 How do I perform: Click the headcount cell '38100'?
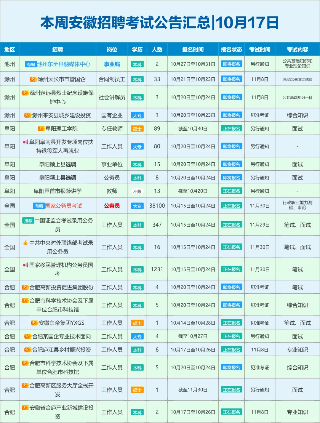157,206
